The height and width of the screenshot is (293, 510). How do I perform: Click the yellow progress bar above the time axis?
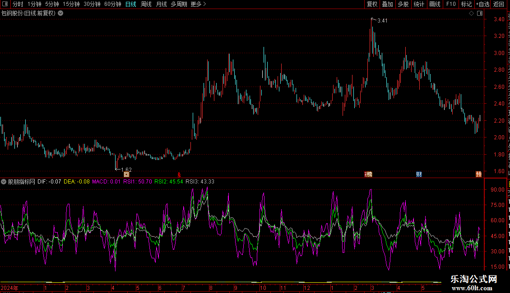click(x=221, y=282)
